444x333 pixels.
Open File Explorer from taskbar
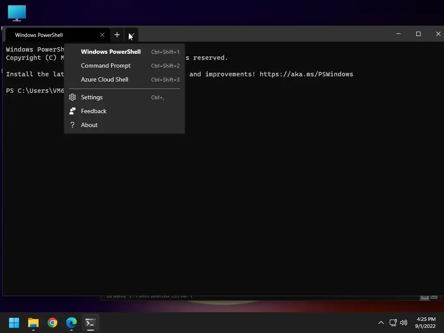coord(33,323)
